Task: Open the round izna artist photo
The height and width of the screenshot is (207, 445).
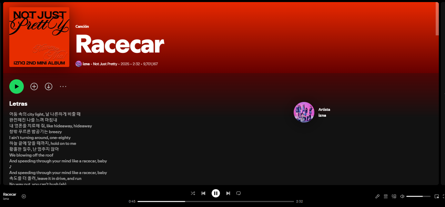Action: point(304,112)
